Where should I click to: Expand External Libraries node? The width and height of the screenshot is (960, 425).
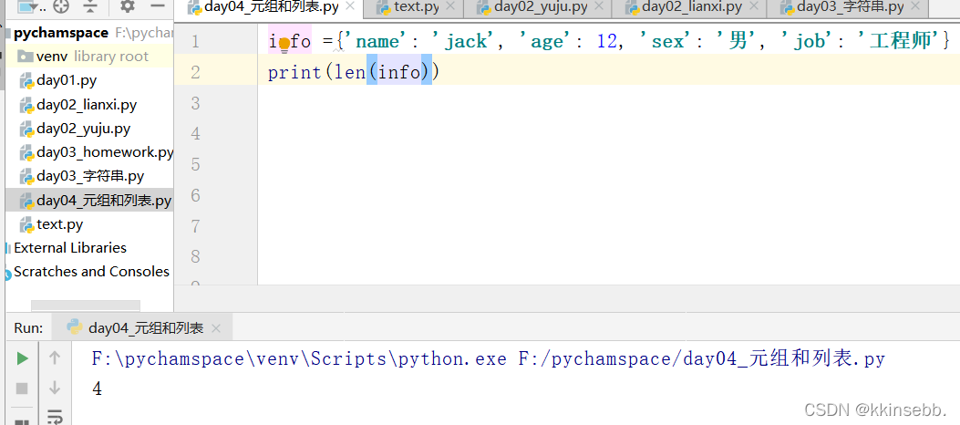(70, 248)
